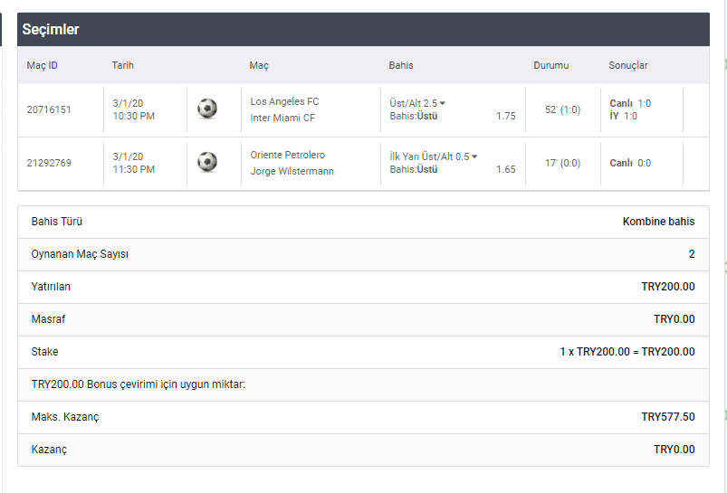The height and width of the screenshot is (493, 727).
Task: Open the Inter Miami CF team link
Action: tap(282, 118)
